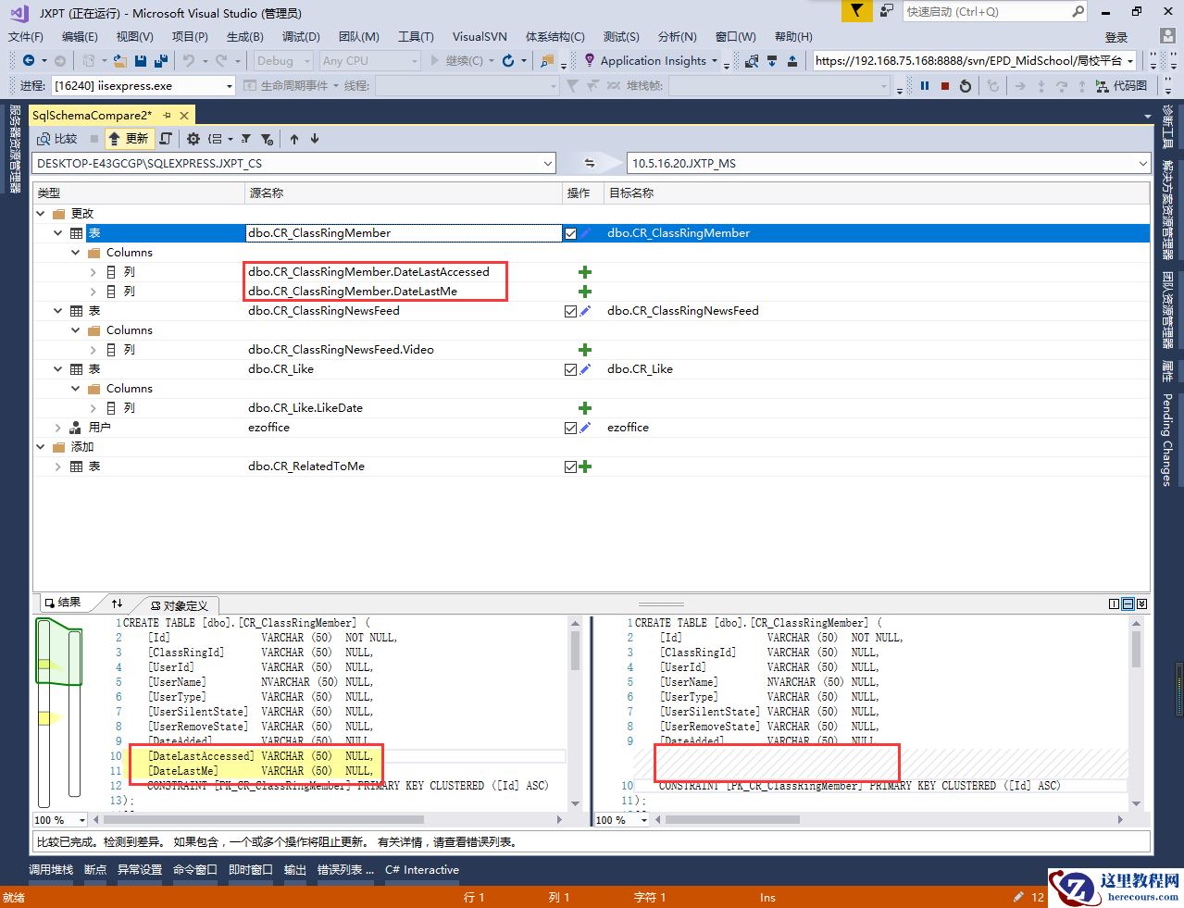Collapse the 更改 (changes) group
This screenshot has width=1184, height=908.
[41, 214]
